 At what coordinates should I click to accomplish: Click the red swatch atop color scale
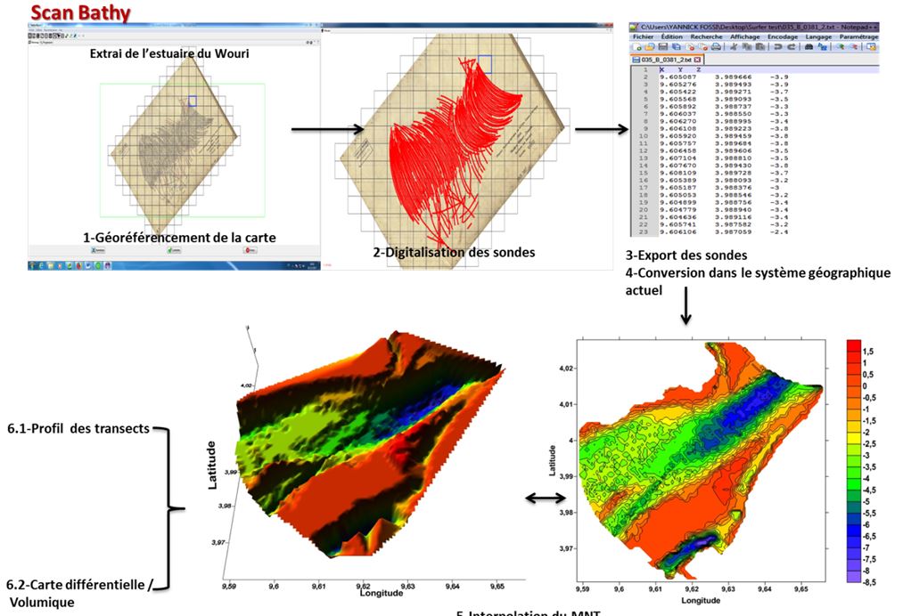click(x=854, y=344)
